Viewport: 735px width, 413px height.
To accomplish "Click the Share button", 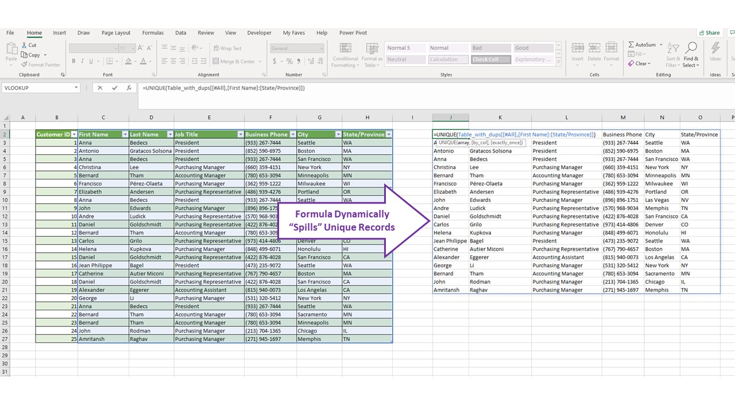I will (710, 33).
